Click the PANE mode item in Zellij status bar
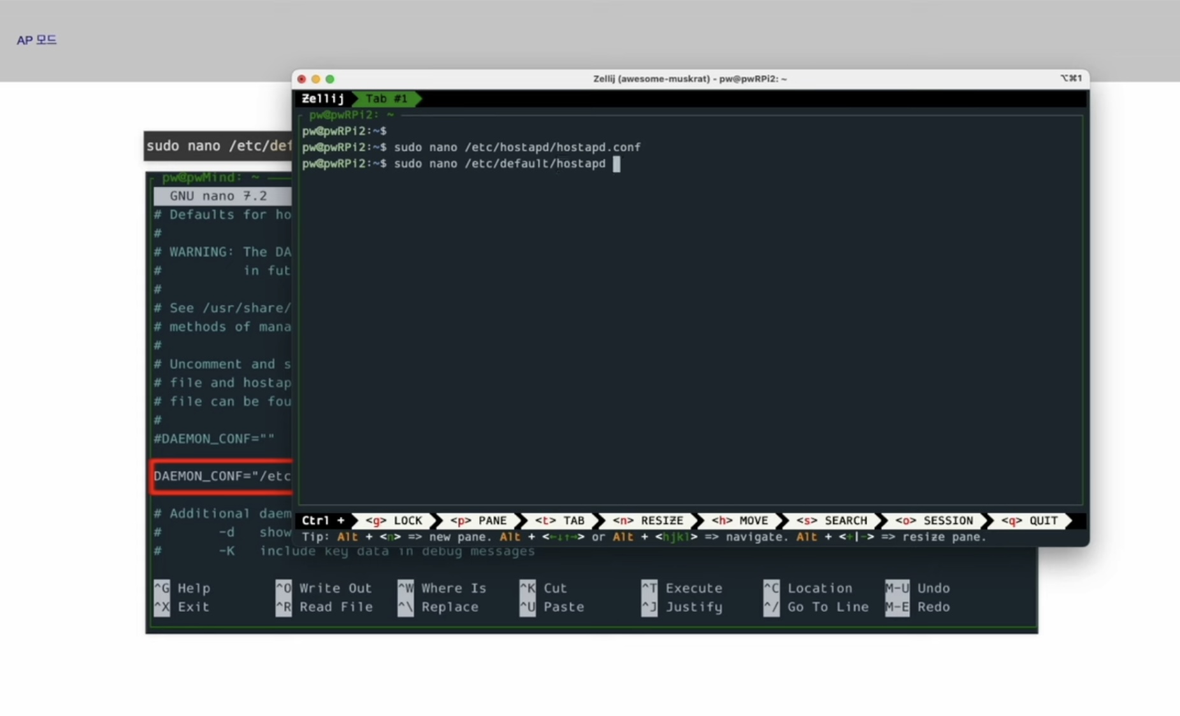 (x=478, y=521)
